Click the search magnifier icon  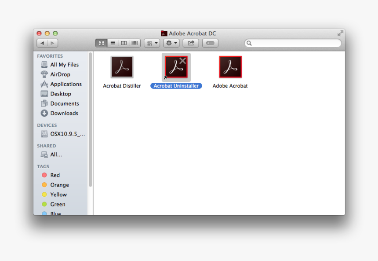pyautogui.click(x=249, y=43)
